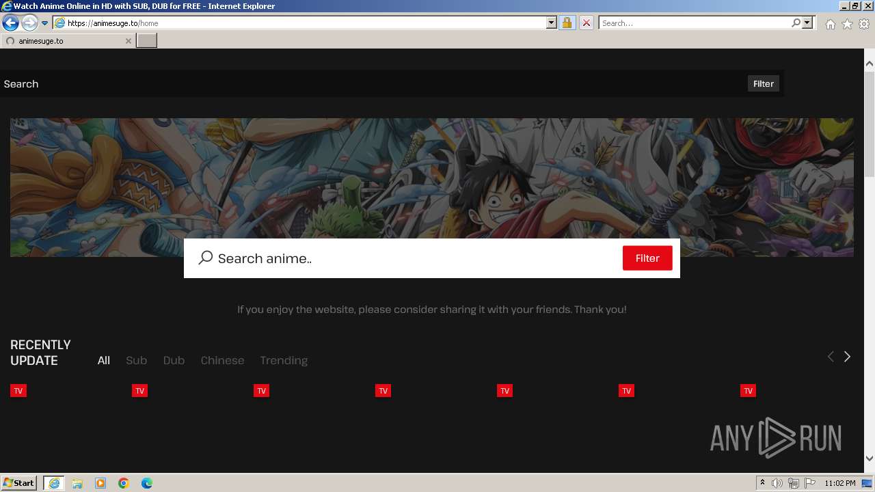Click the network tray icon
Screen dimensions: 875x492
793,483
